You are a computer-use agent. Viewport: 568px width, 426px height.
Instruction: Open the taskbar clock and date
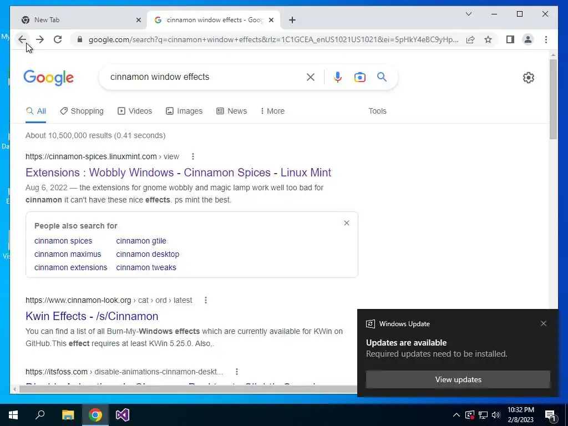pyautogui.click(x=521, y=415)
